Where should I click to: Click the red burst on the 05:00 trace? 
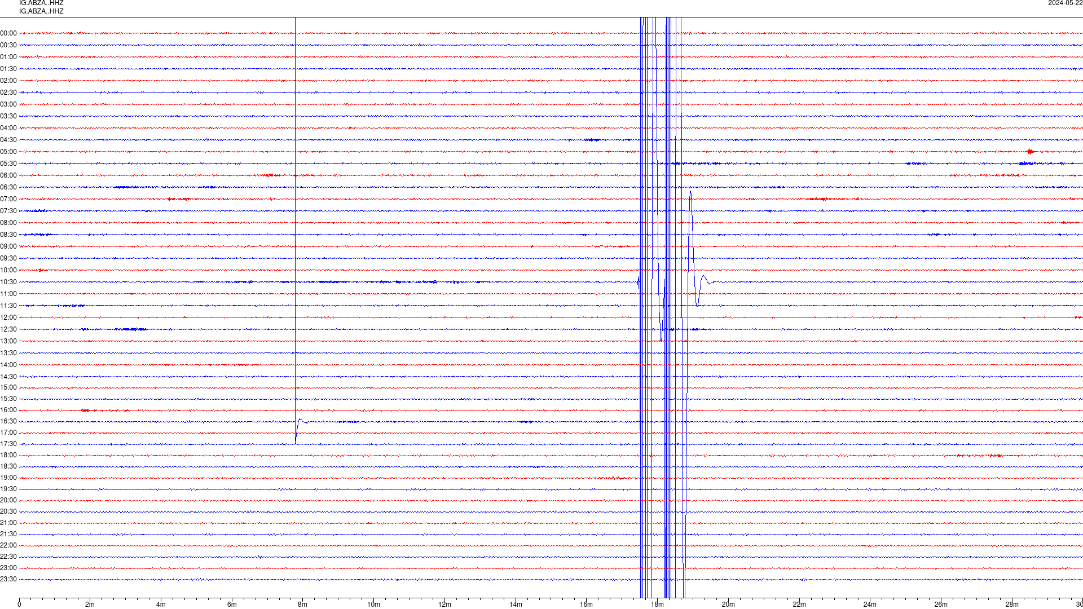click(x=1031, y=152)
